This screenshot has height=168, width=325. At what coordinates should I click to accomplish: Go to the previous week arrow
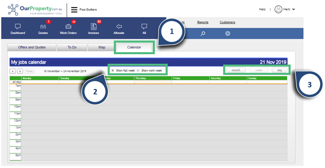pyautogui.click(x=13, y=71)
